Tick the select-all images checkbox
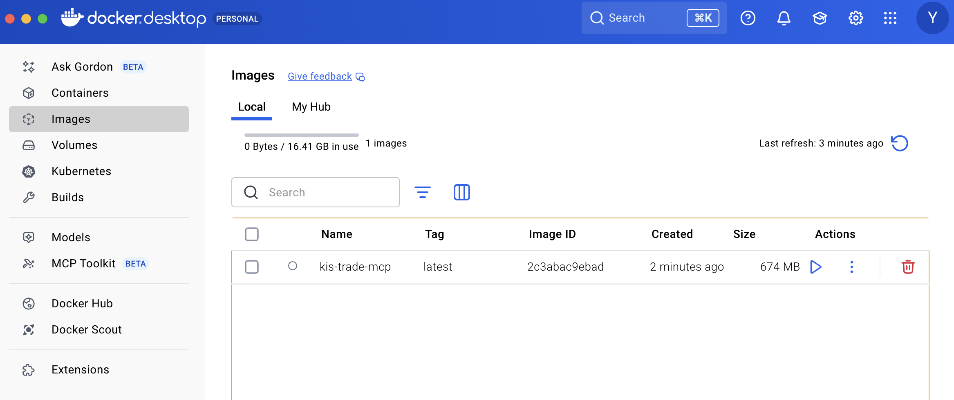The height and width of the screenshot is (400, 954). click(252, 234)
